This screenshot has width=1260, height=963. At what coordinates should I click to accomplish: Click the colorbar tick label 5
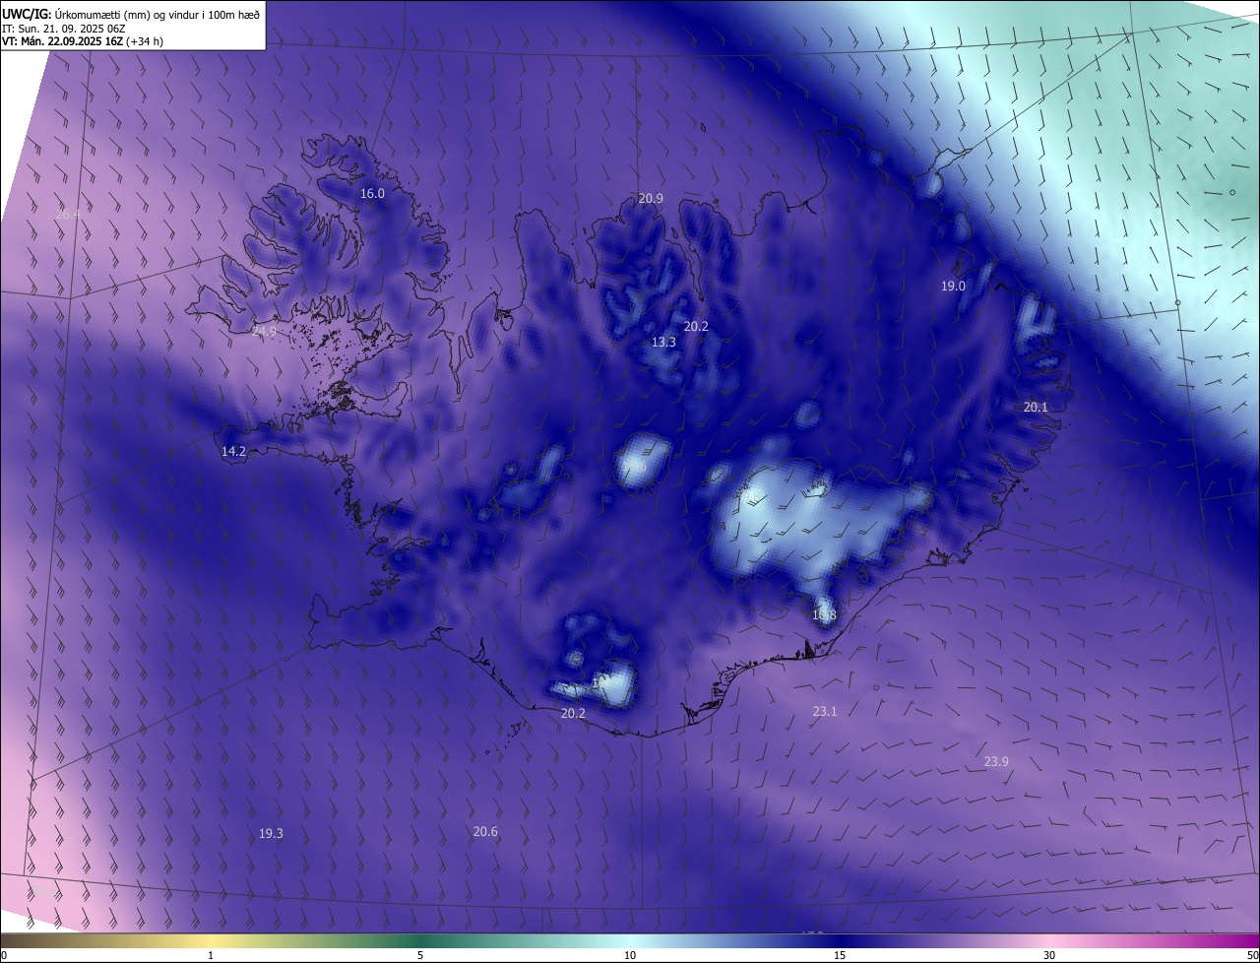coord(420,956)
